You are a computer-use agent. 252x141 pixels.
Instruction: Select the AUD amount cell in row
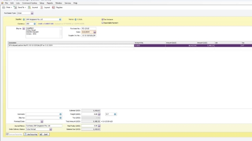click(x=181, y=45)
